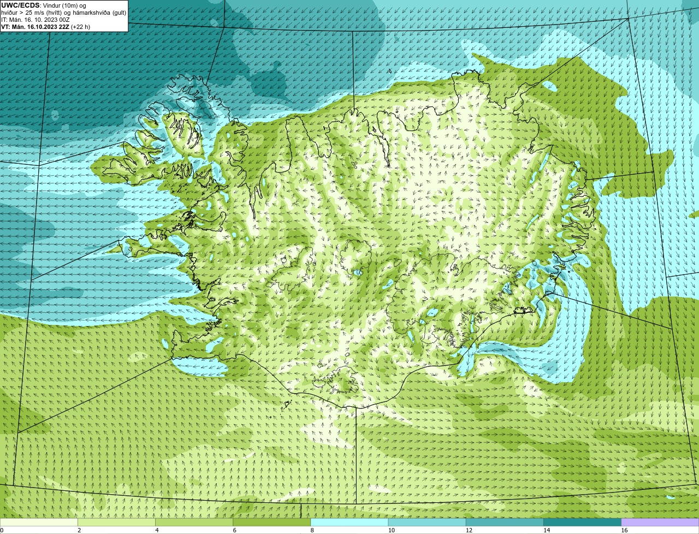Viewport: 699px width, 534px height.
Task: Pick the 10–12 m/s light teal swatch
Action: tap(427, 523)
